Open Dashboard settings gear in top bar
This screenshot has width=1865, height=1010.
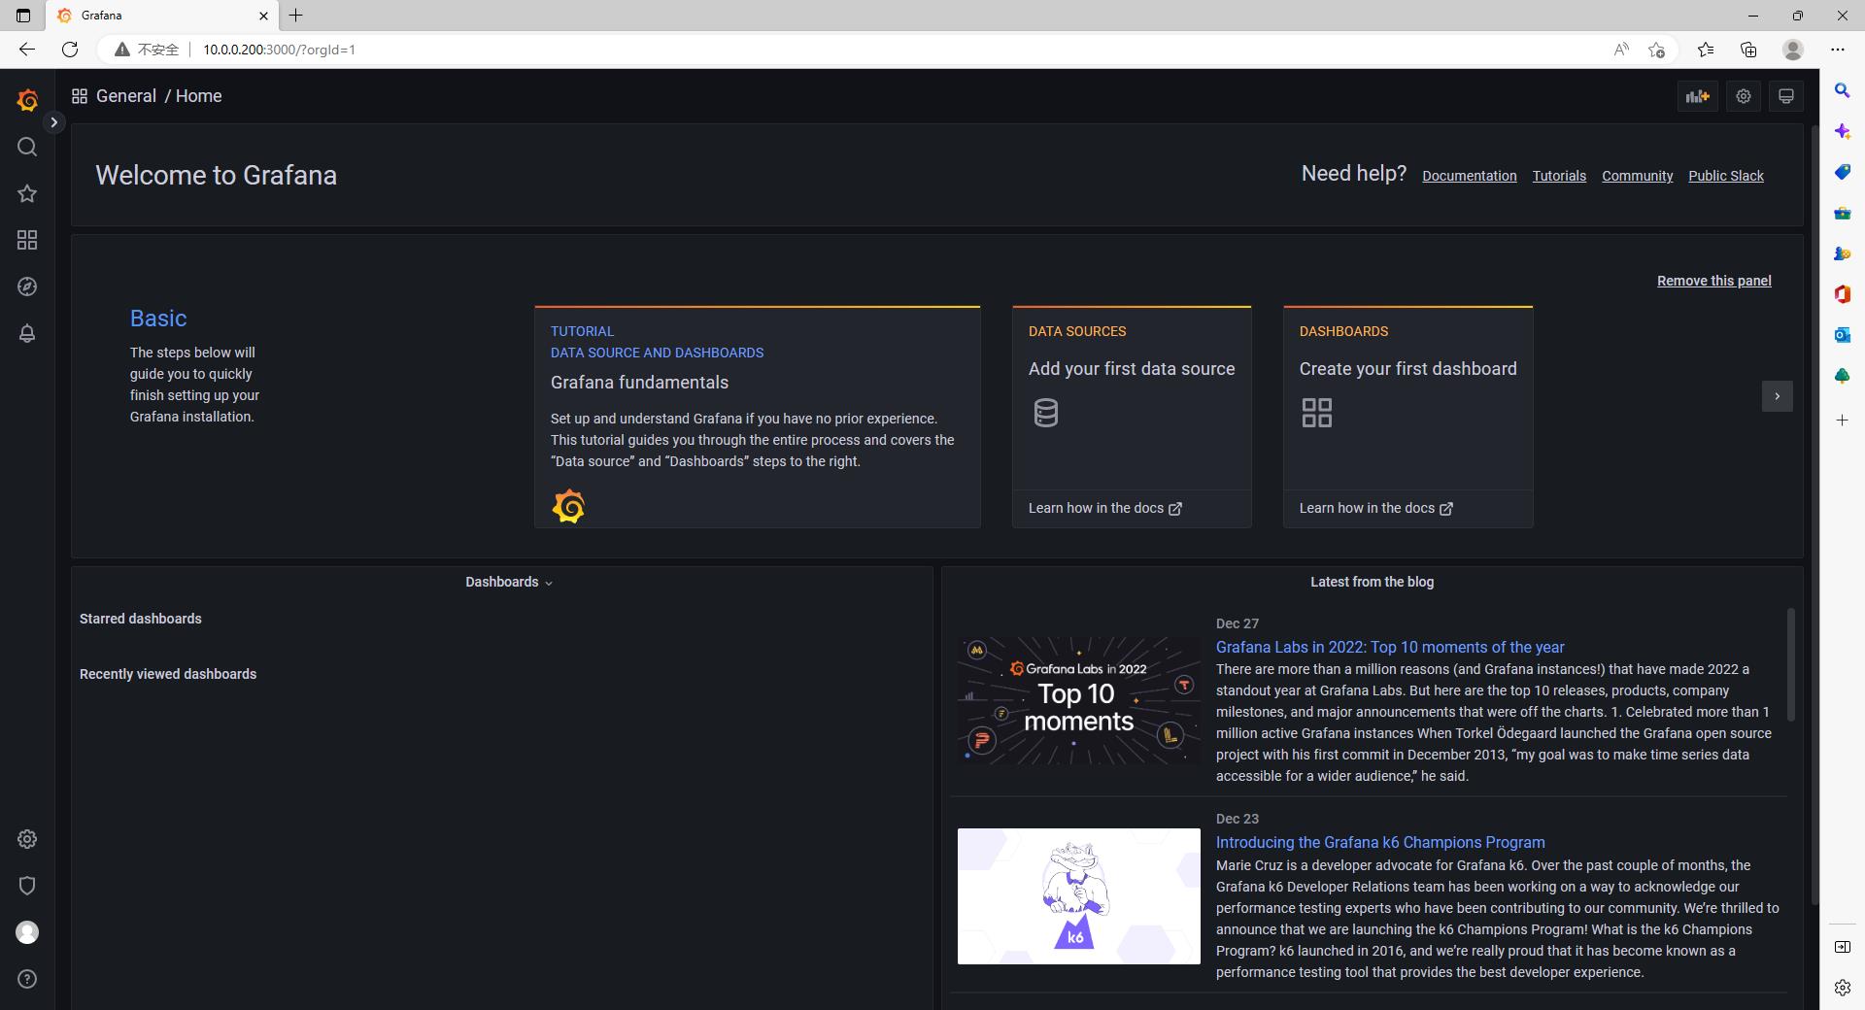click(x=1744, y=96)
